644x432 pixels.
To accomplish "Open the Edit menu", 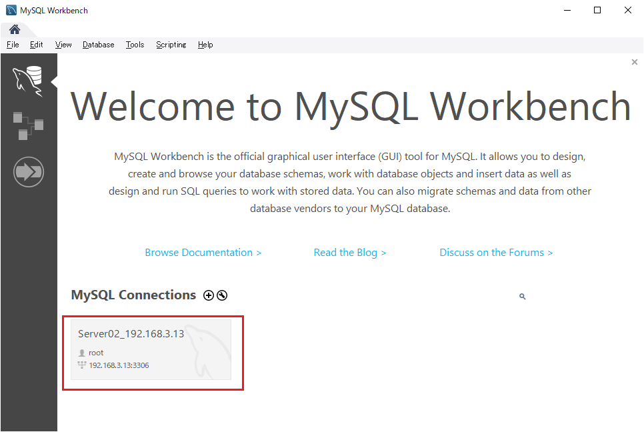I will pos(36,45).
